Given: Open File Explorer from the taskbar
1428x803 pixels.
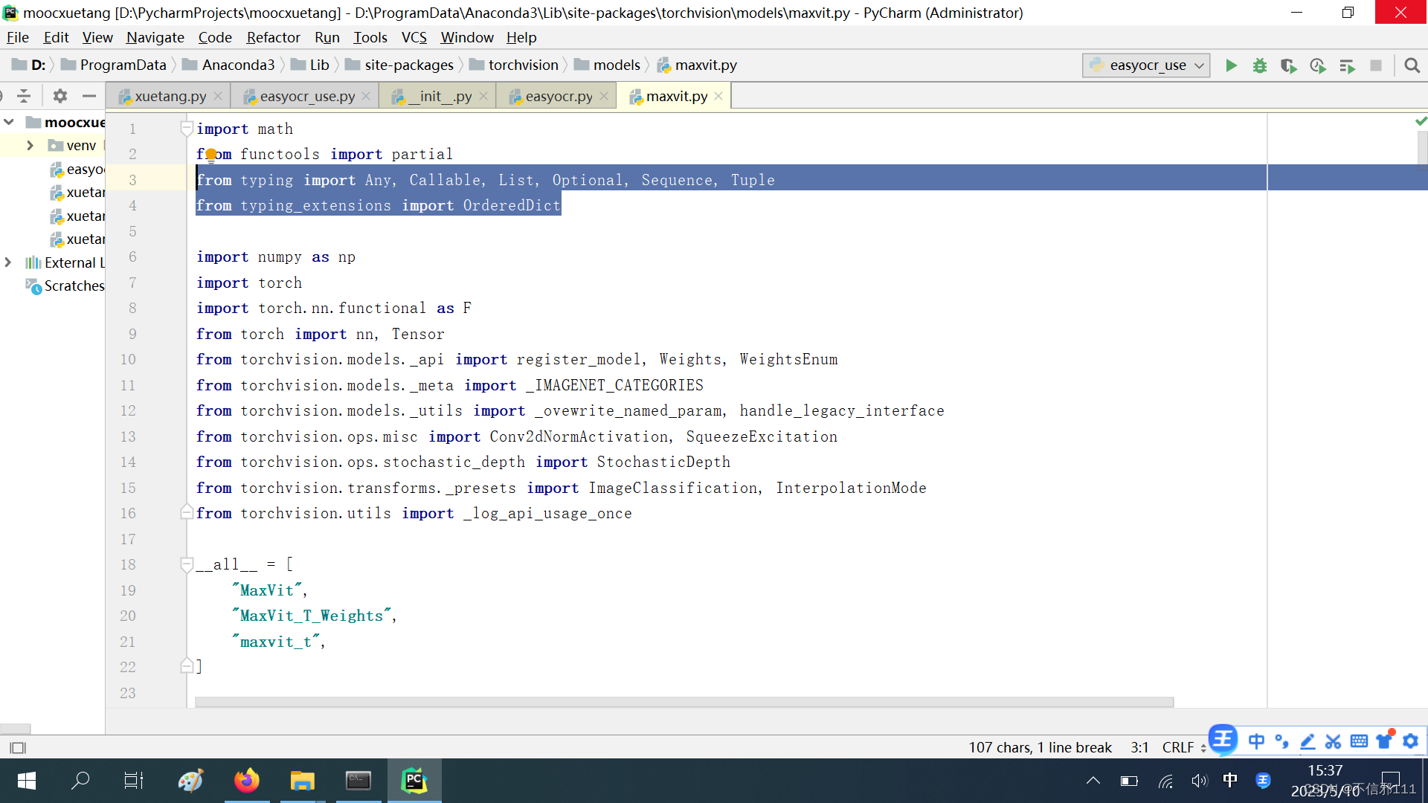Looking at the screenshot, I should [302, 781].
